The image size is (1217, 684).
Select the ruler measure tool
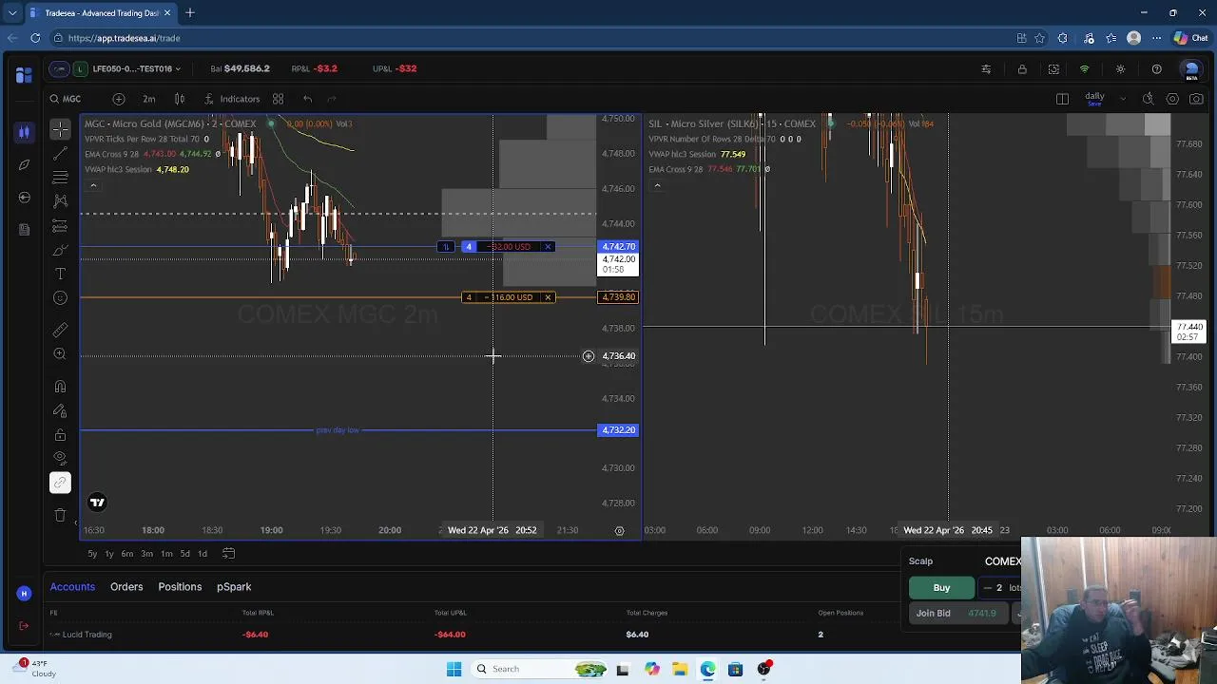pos(60,330)
